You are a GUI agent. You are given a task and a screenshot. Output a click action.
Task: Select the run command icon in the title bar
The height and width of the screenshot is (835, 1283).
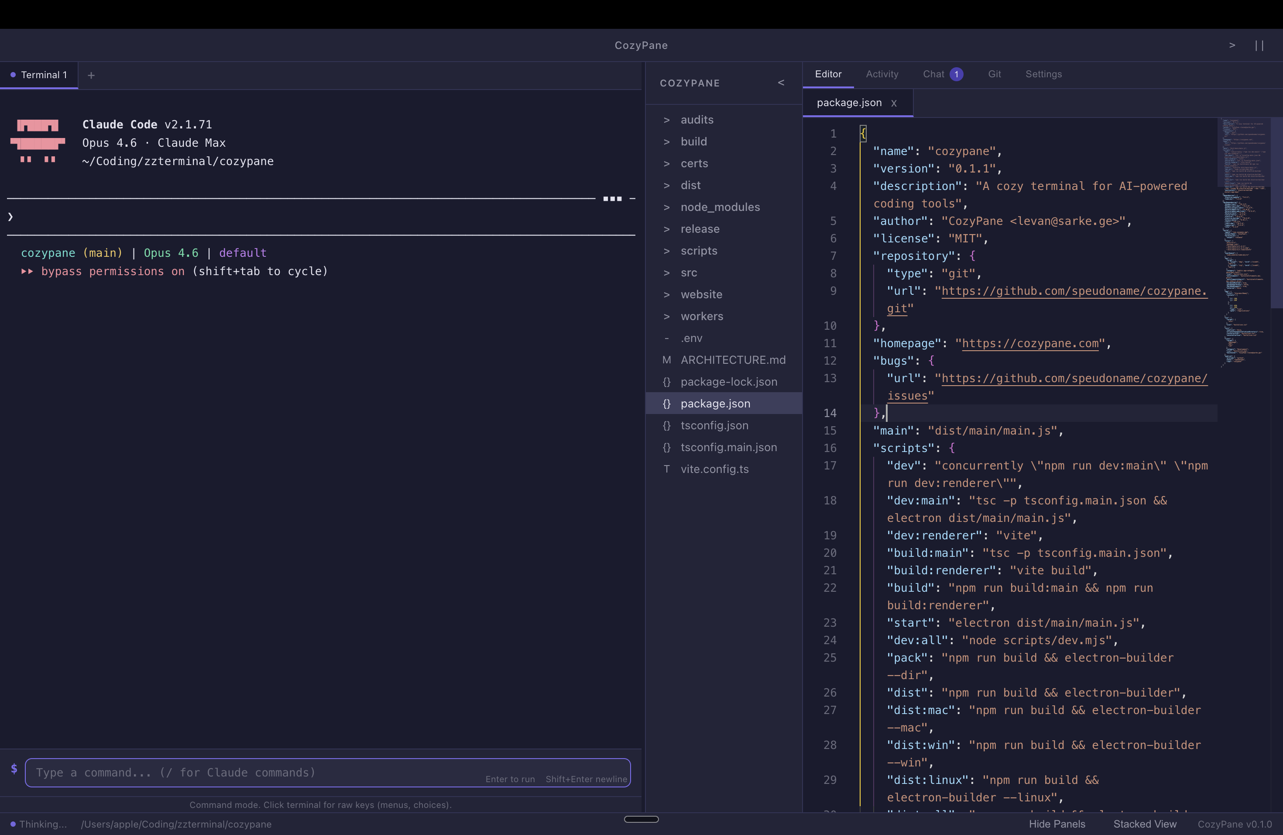coord(1232,45)
